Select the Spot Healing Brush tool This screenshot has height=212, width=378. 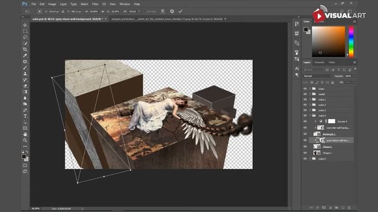point(25,61)
